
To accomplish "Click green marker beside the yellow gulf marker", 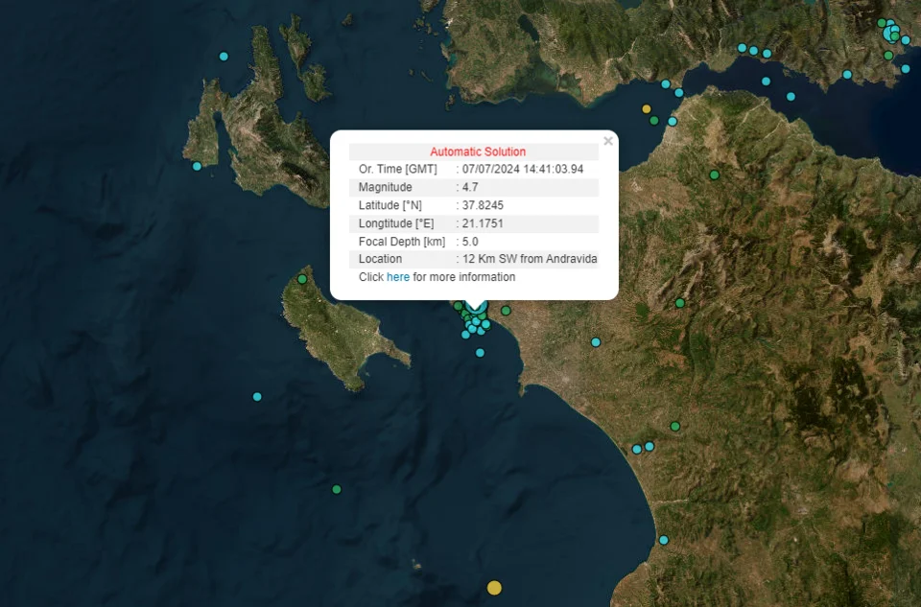I will pos(654,121).
